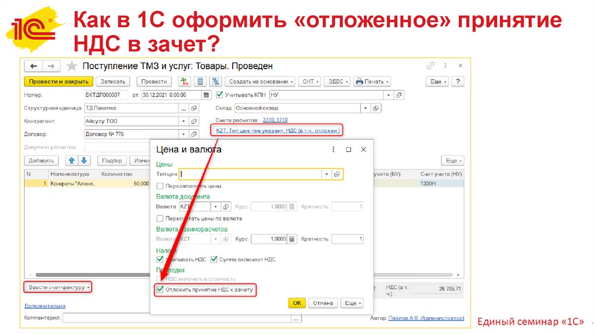The height and width of the screenshot is (334, 597).
Task: Expand the Валюта документа KZT dropdown
Action: (x=216, y=207)
